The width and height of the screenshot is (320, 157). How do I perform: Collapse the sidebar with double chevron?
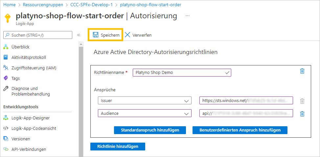click(x=79, y=35)
